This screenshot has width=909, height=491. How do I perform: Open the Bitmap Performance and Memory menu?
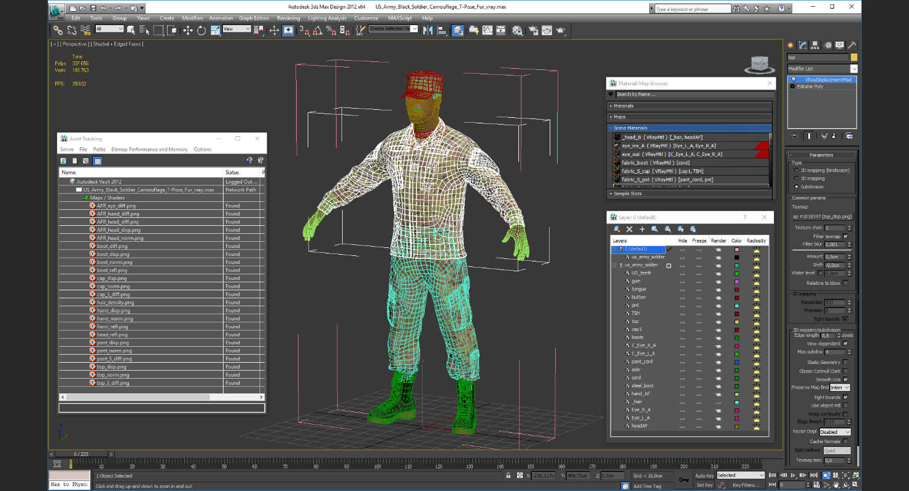[149, 149]
